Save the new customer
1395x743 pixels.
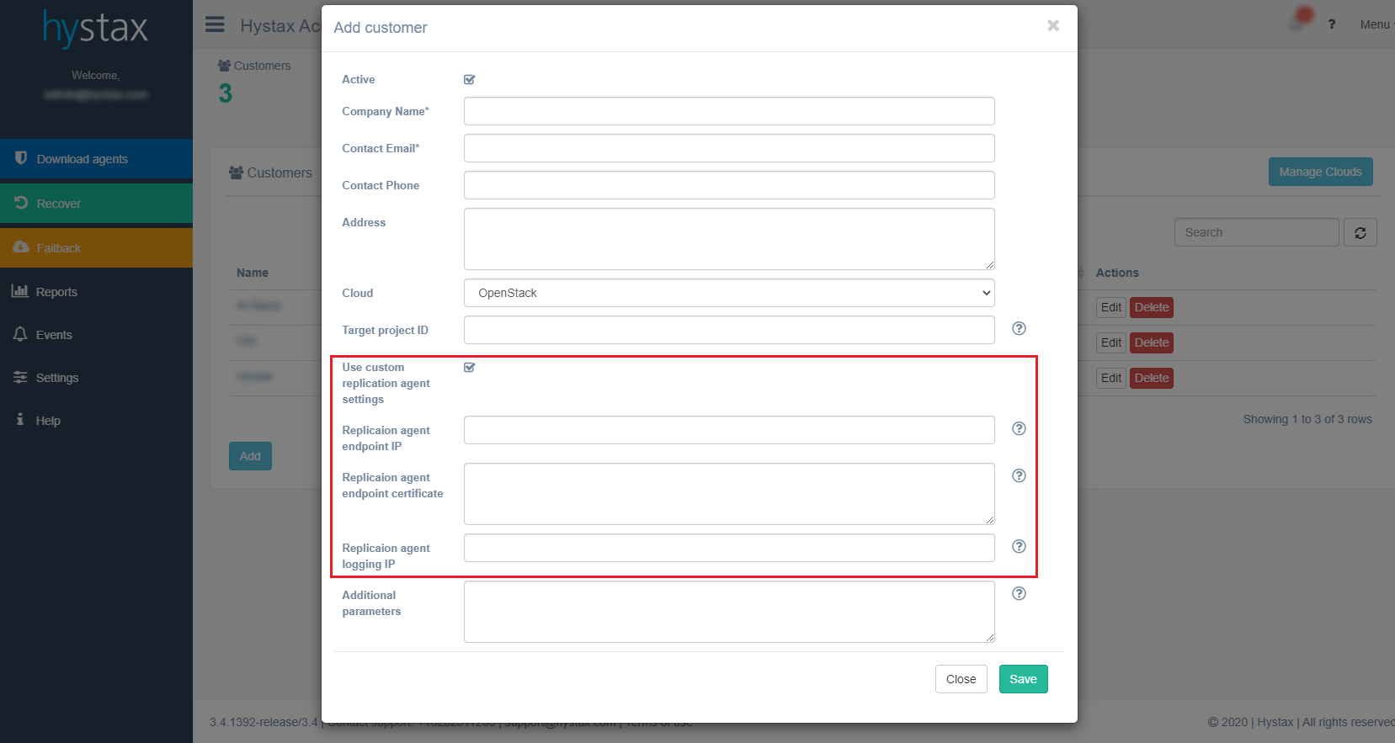1023,679
